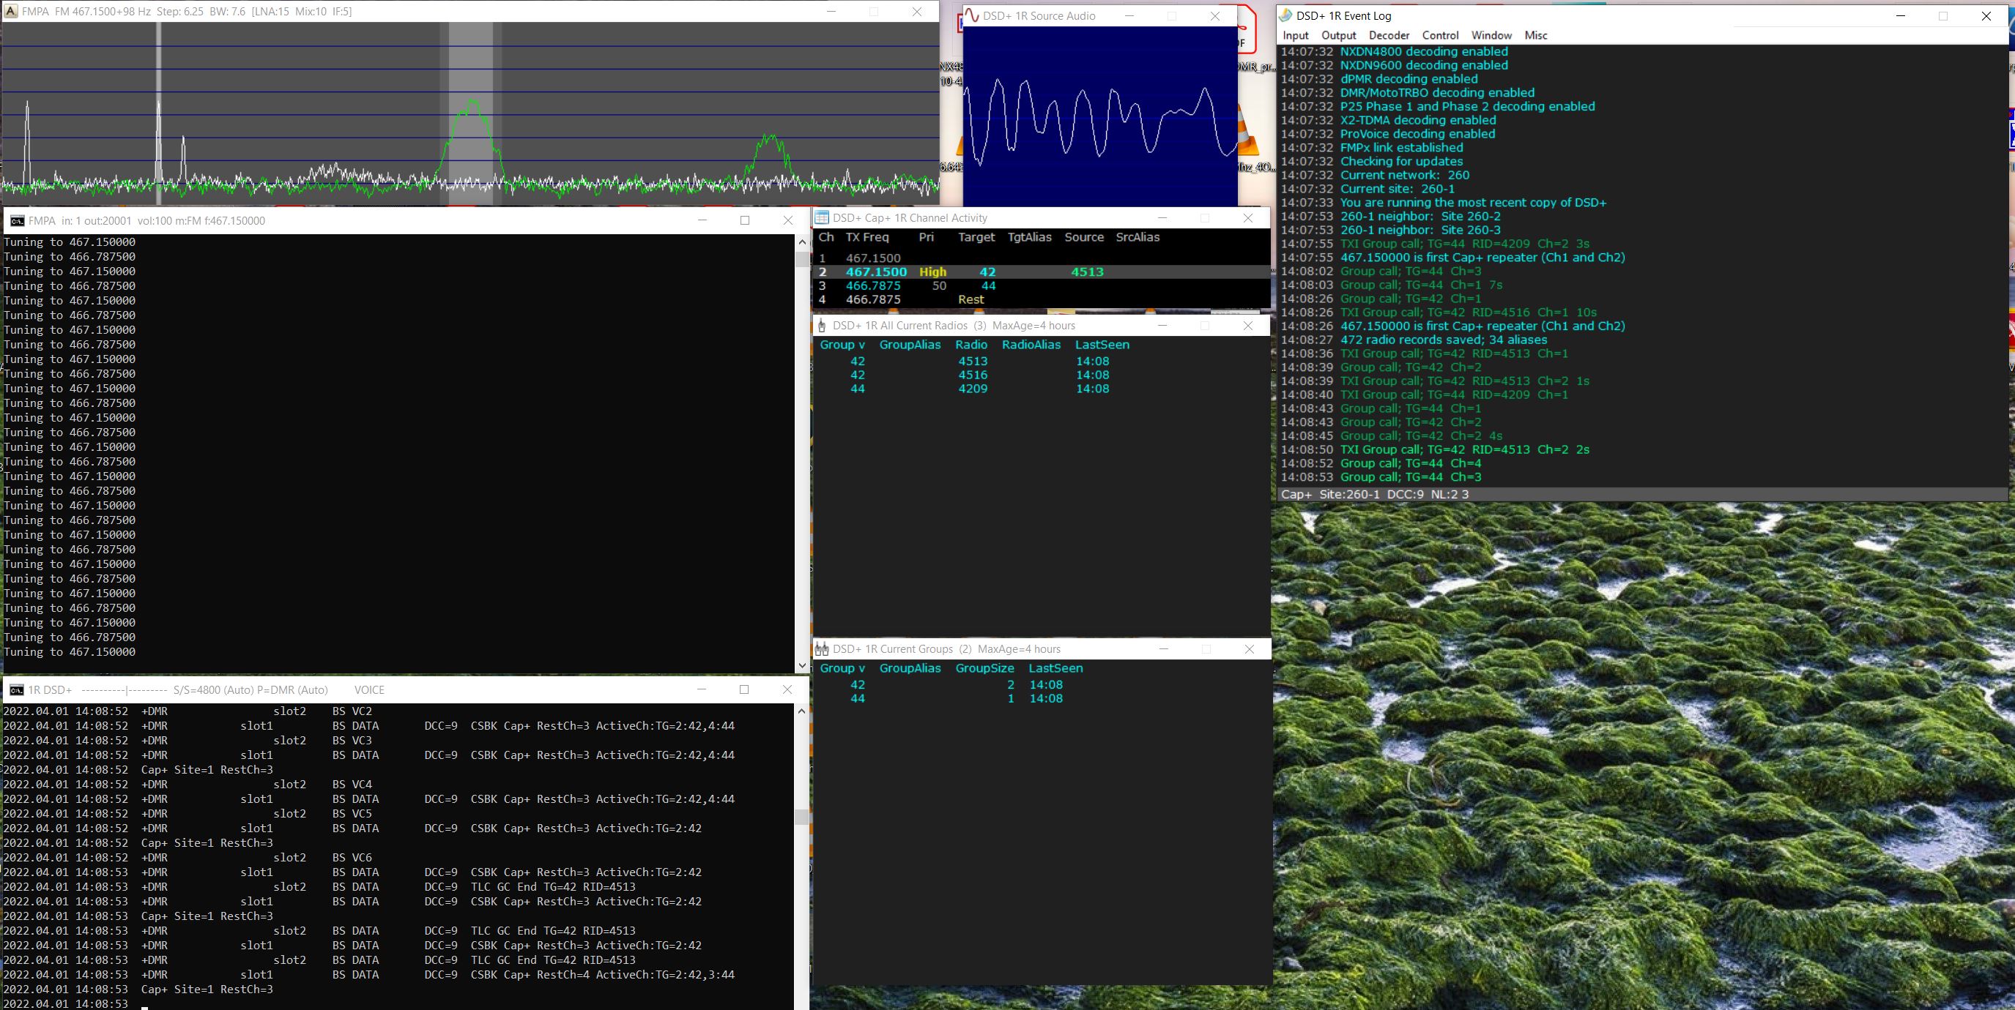Click the Source Audio waveform display
This screenshot has width=2015, height=1010.
coord(1100,116)
